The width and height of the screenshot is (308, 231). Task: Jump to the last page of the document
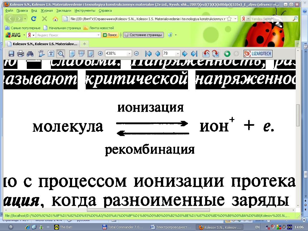click(x=194, y=54)
